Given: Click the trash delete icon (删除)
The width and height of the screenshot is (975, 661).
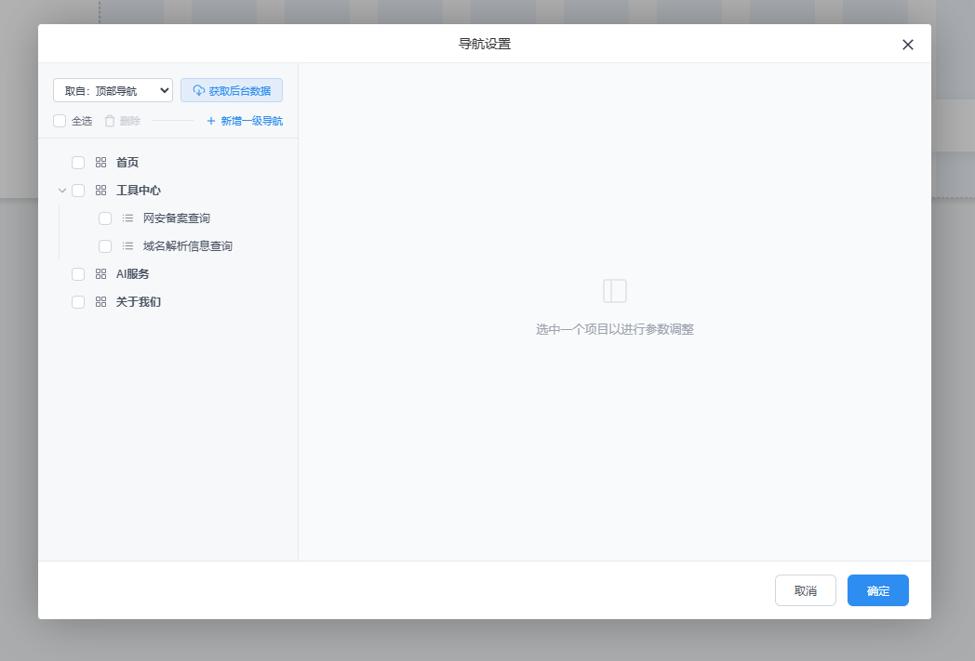Looking at the screenshot, I should (110, 121).
